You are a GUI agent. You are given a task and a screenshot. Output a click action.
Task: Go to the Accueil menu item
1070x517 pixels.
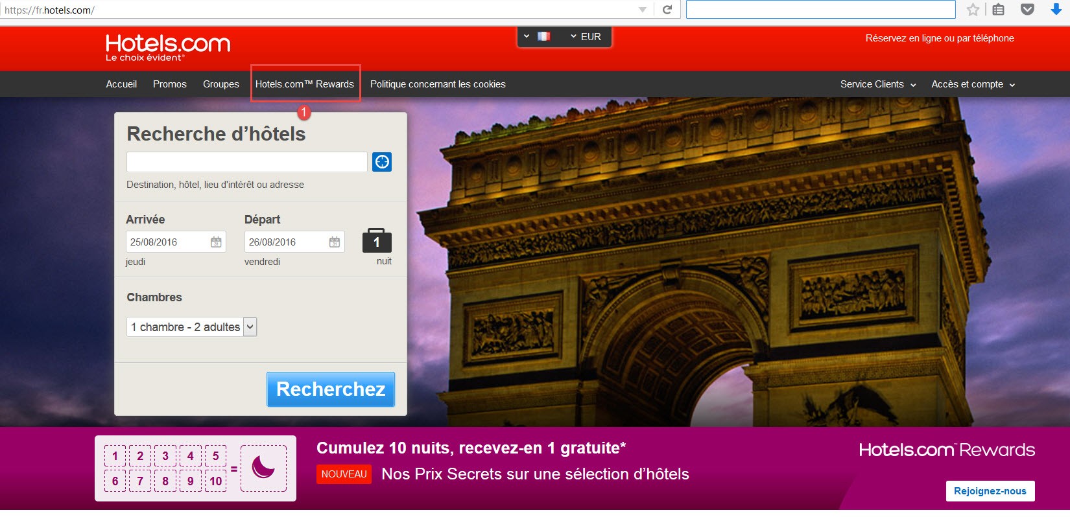tap(121, 84)
